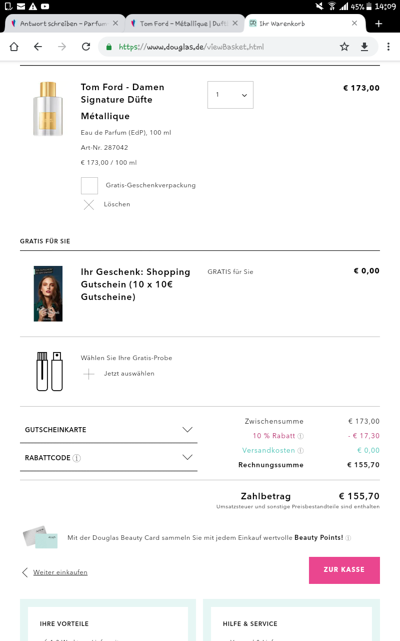Click the plus icon for Gratis-Probe
The image size is (400, 641).
89,374
